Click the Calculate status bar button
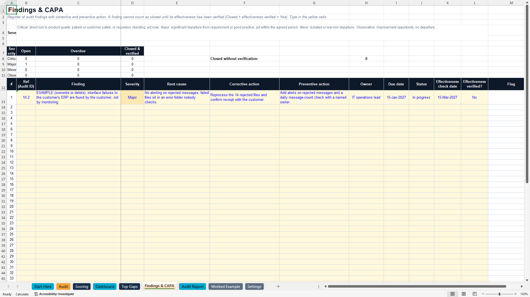 coord(22,294)
